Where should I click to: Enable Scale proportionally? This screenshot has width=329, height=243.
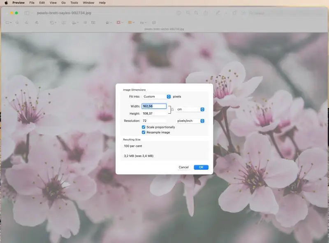[x=144, y=127]
